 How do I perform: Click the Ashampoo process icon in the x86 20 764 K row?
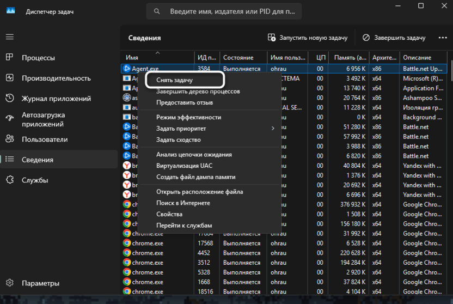coord(126,98)
